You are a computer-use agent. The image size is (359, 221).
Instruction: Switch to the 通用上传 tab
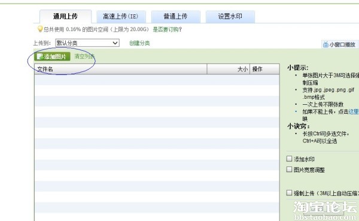[65, 17]
